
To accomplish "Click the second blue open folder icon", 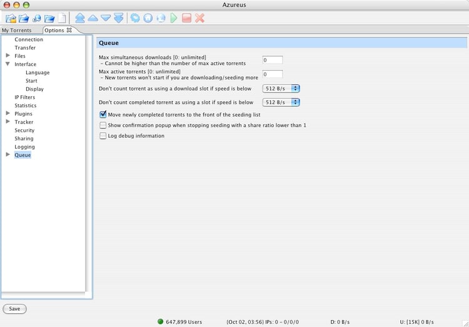I will (x=24, y=18).
